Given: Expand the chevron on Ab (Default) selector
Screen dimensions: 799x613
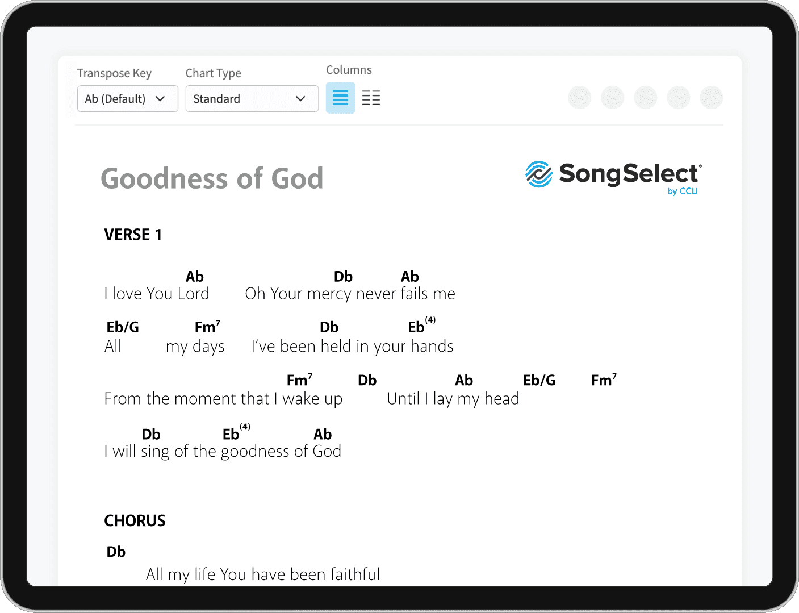Looking at the screenshot, I should 161,98.
